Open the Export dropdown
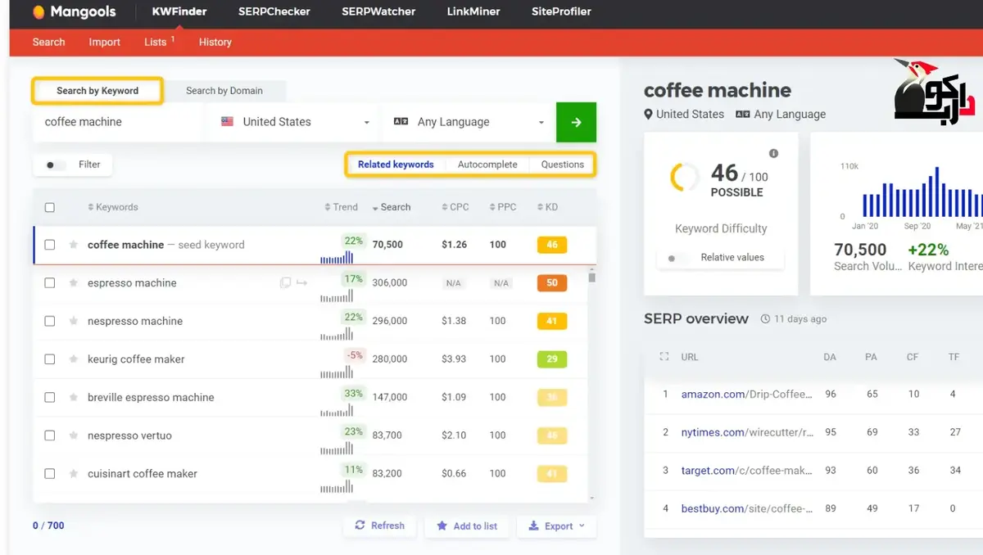983x555 pixels. (557, 526)
